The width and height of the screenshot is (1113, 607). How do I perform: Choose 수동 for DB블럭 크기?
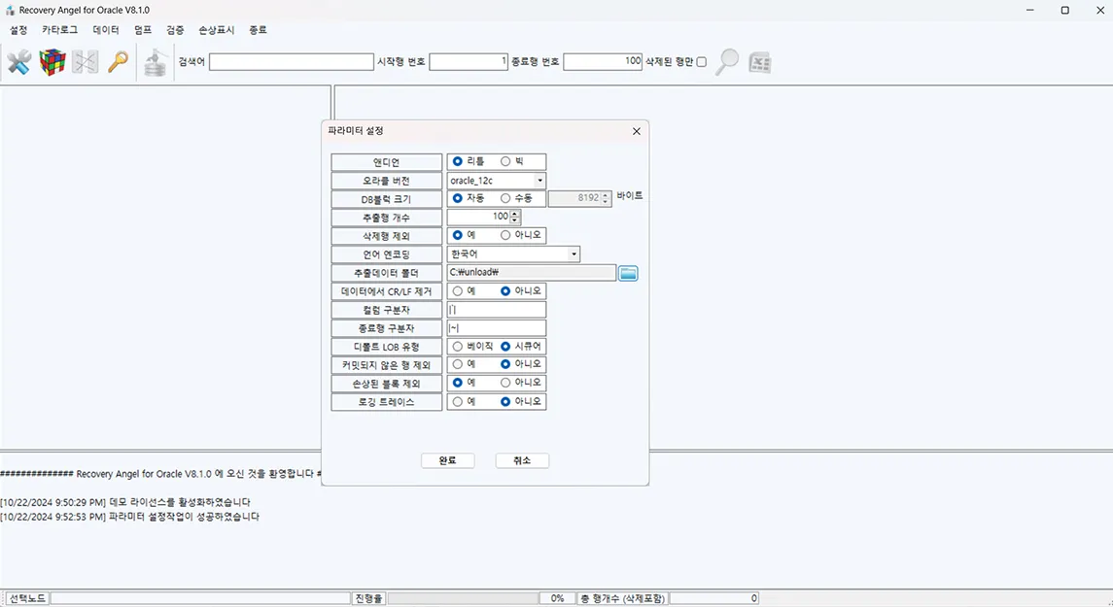505,198
